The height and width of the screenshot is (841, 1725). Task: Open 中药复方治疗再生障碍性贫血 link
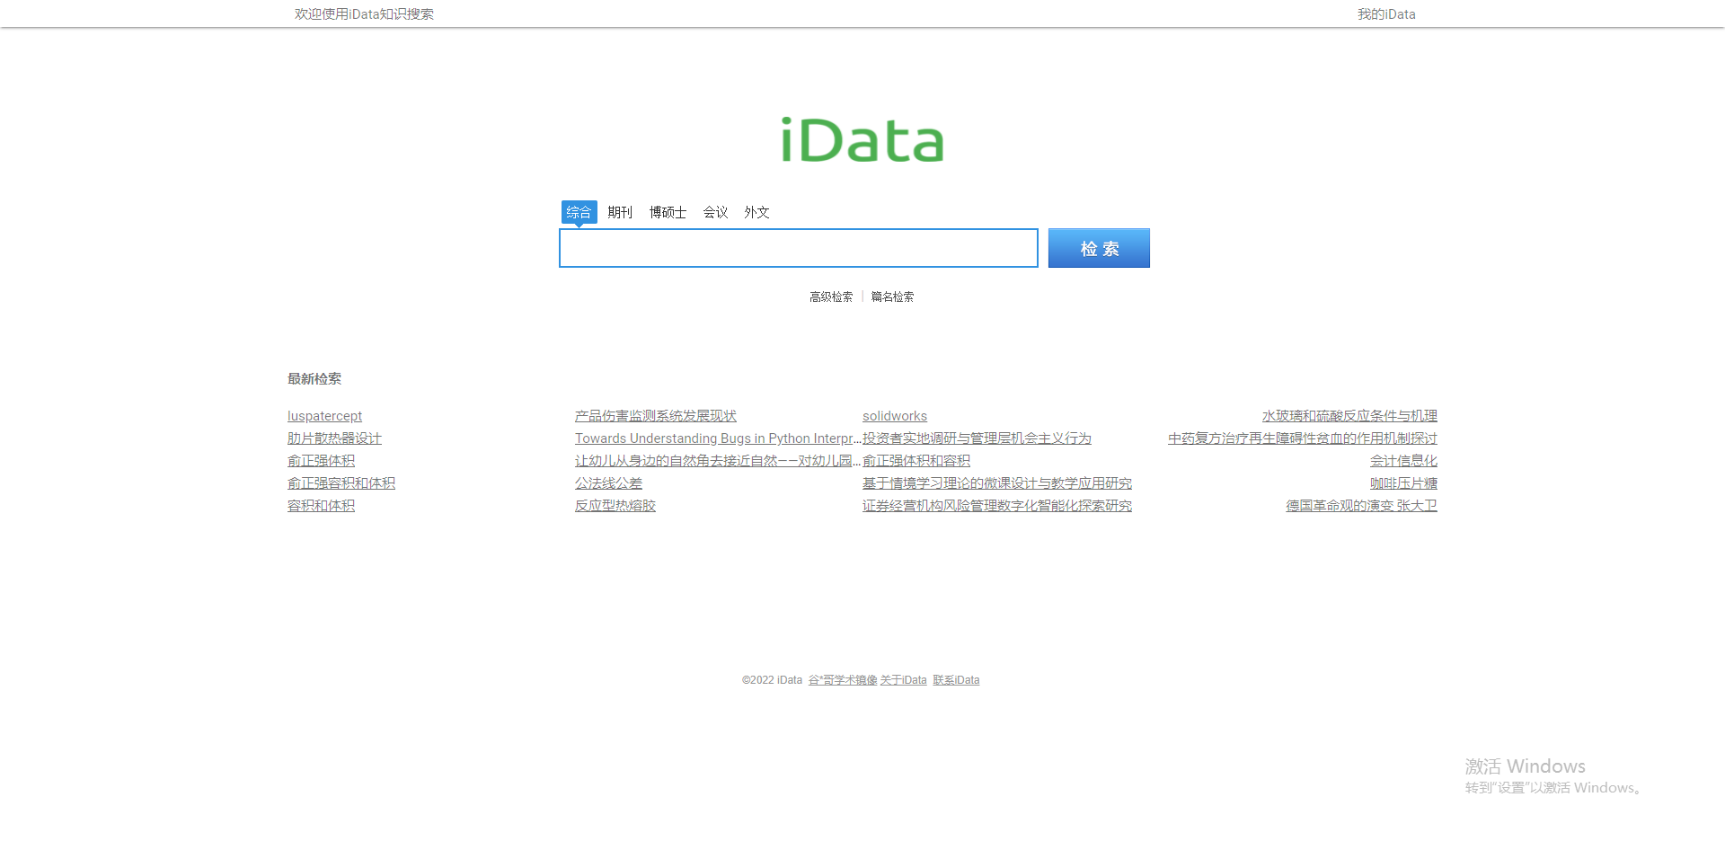click(x=1303, y=438)
